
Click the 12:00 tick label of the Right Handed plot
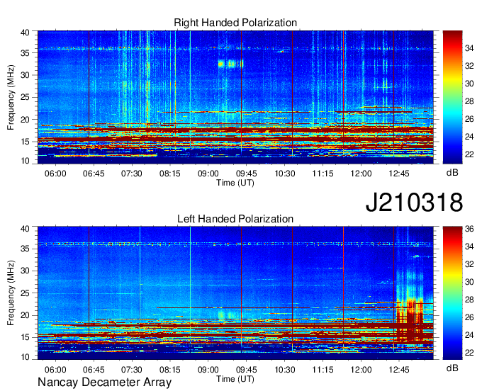coord(361,174)
